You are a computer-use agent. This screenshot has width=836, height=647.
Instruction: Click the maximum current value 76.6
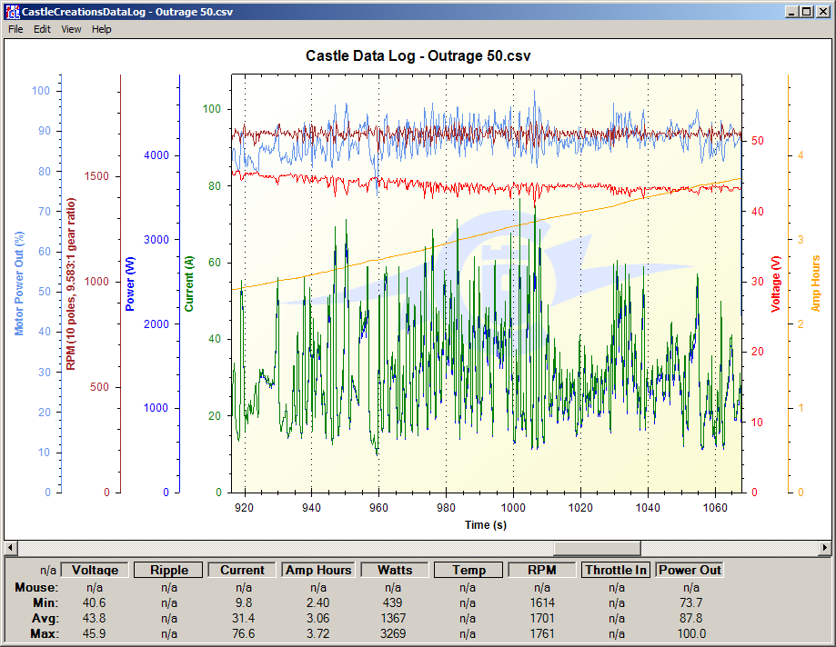point(244,633)
